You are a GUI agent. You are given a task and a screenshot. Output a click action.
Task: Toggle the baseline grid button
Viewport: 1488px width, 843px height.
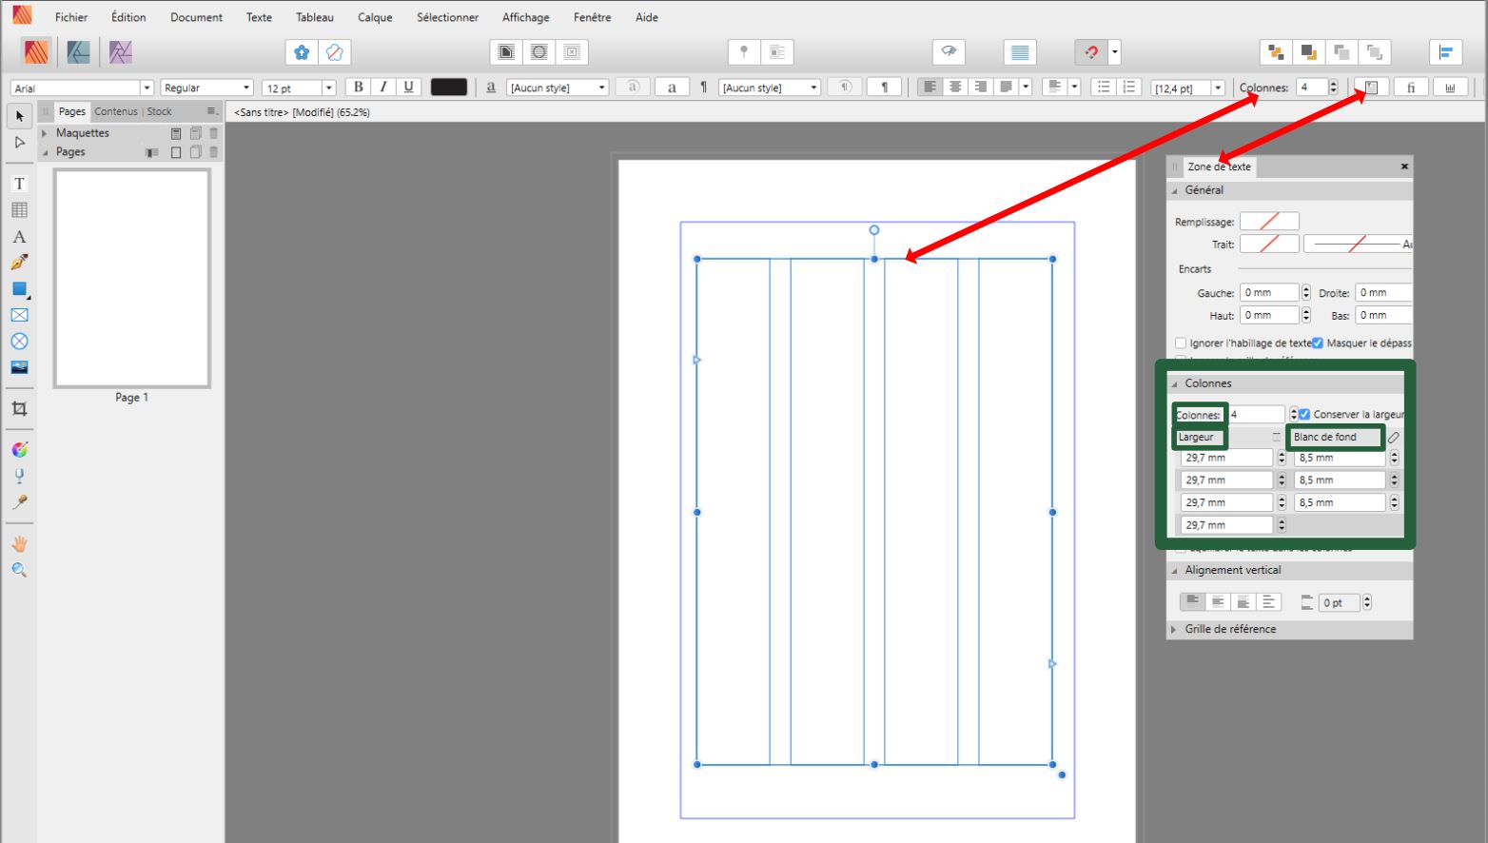click(1020, 52)
